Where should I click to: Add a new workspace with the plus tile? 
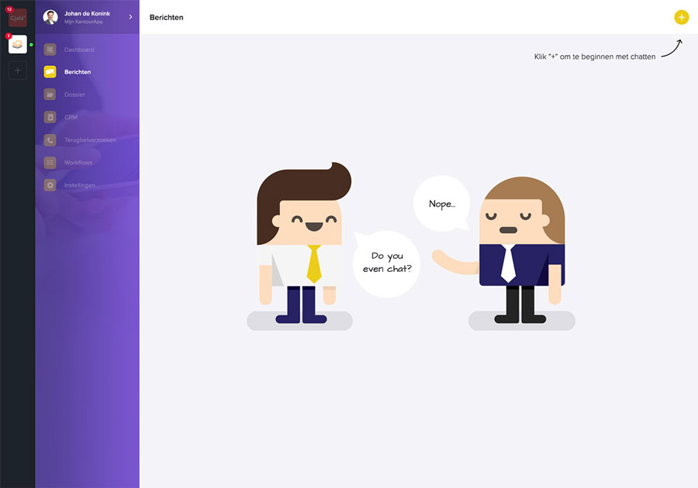click(x=17, y=70)
